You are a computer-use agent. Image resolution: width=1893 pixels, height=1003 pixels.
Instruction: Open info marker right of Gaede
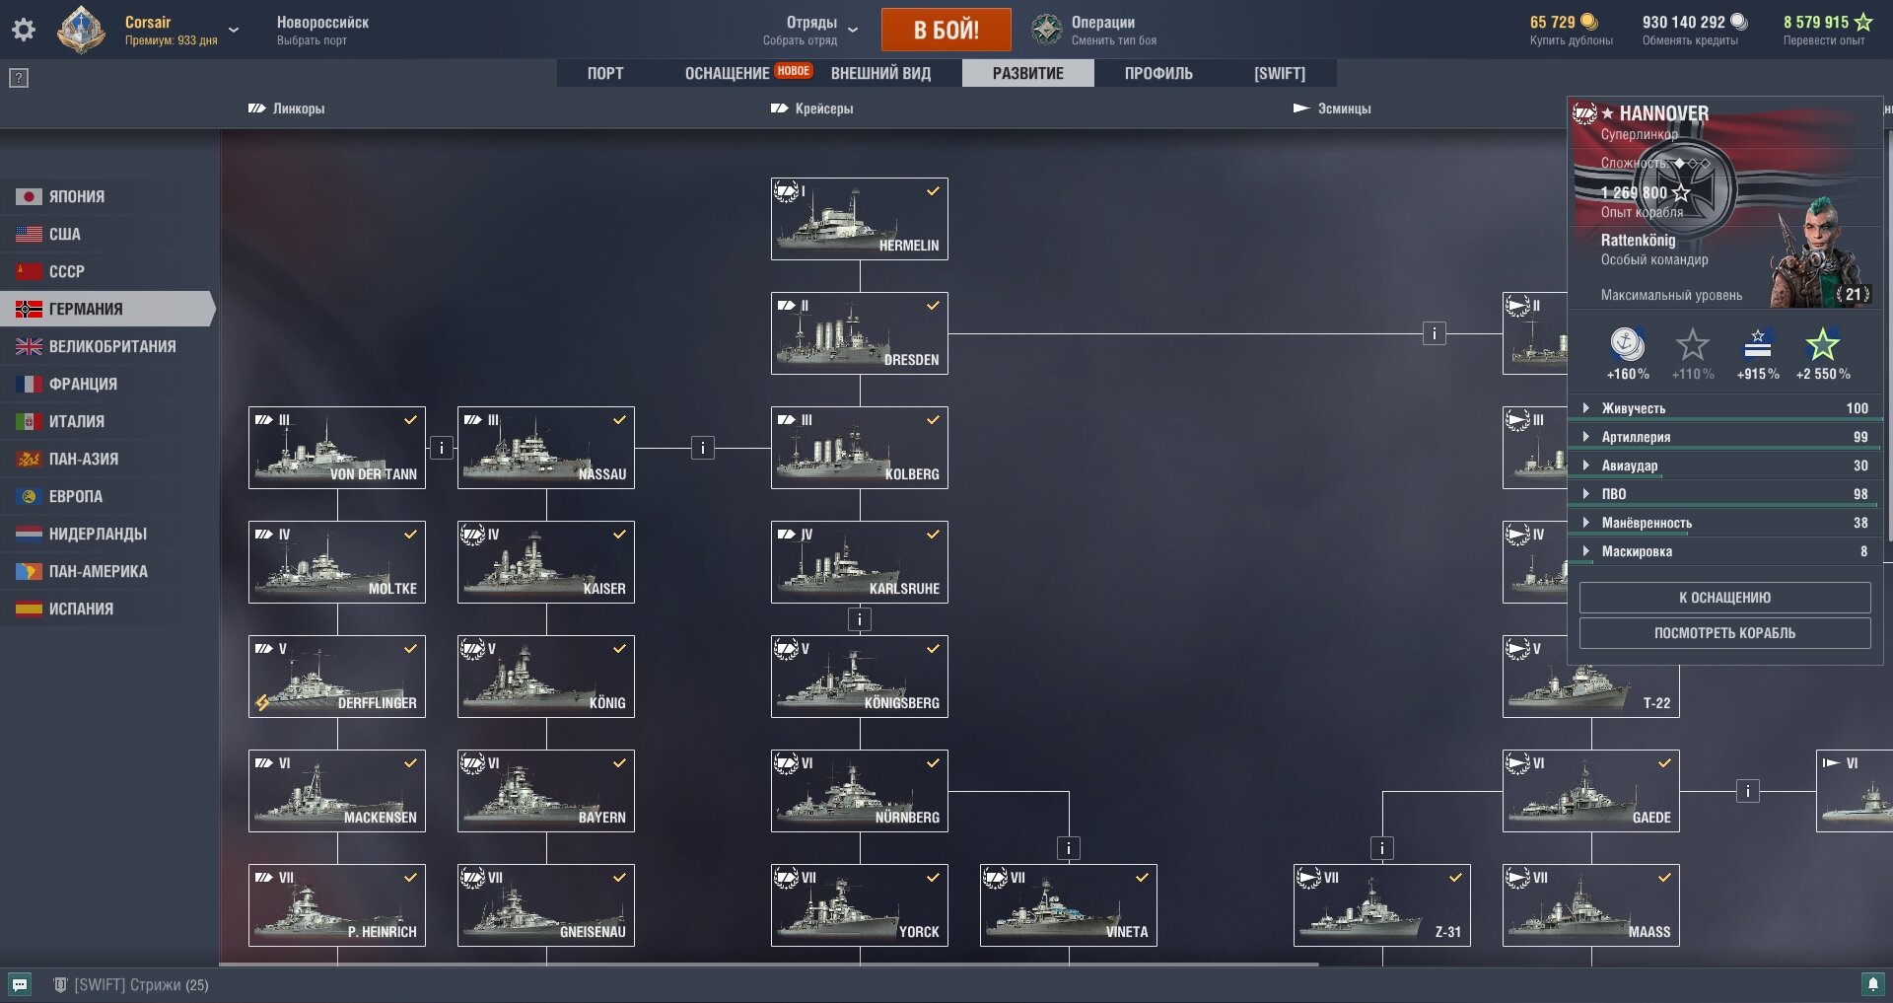pos(1748,791)
